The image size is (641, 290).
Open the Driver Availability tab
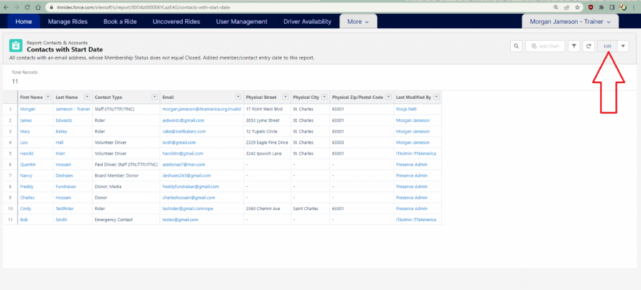[307, 21]
